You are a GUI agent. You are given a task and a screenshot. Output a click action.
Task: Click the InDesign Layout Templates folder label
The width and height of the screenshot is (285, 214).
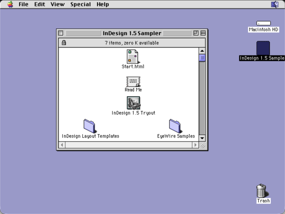click(x=90, y=136)
